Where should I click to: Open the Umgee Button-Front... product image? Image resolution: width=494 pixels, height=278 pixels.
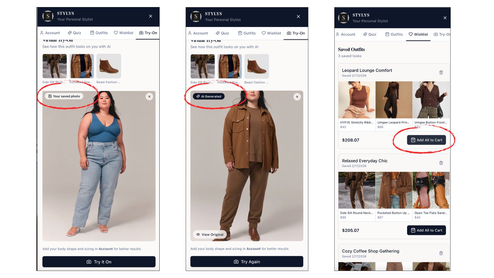pyautogui.click(x=431, y=100)
